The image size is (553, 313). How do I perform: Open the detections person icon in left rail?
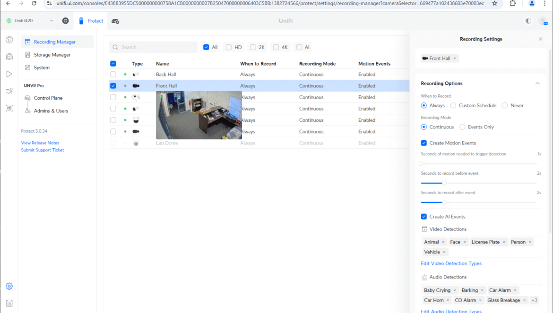click(x=9, y=91)
